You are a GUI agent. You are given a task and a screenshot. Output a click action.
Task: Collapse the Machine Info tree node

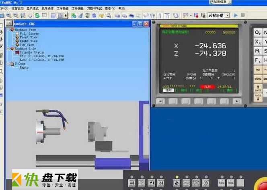pyautogui.click(x=8, y=49)
